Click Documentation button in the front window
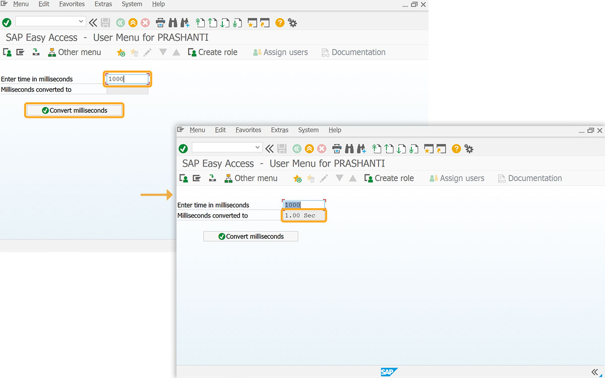The image size is (605, 378). click(x=530, y=178)
